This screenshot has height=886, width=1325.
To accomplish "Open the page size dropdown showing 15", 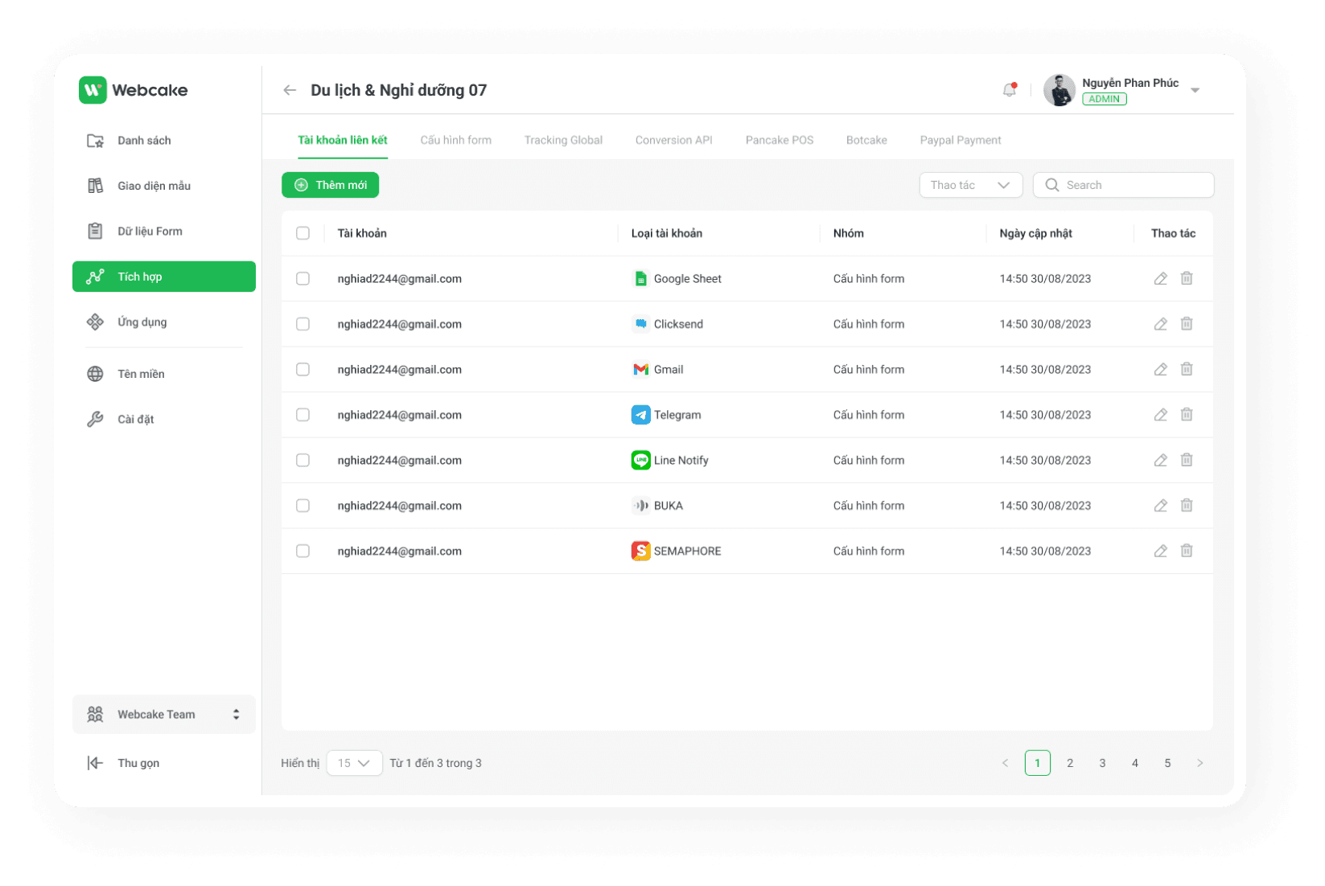I will tap(353, 763).
